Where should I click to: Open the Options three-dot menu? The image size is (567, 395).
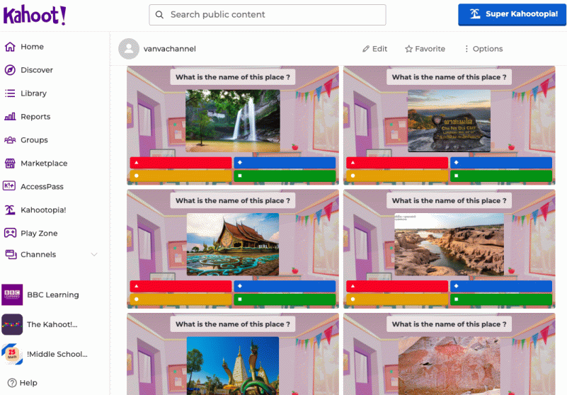483,49
